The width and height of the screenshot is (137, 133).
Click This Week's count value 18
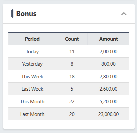click(72, 77)
